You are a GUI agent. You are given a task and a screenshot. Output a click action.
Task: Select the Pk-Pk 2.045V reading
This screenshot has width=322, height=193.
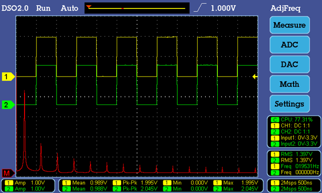(x=140, y=189)
